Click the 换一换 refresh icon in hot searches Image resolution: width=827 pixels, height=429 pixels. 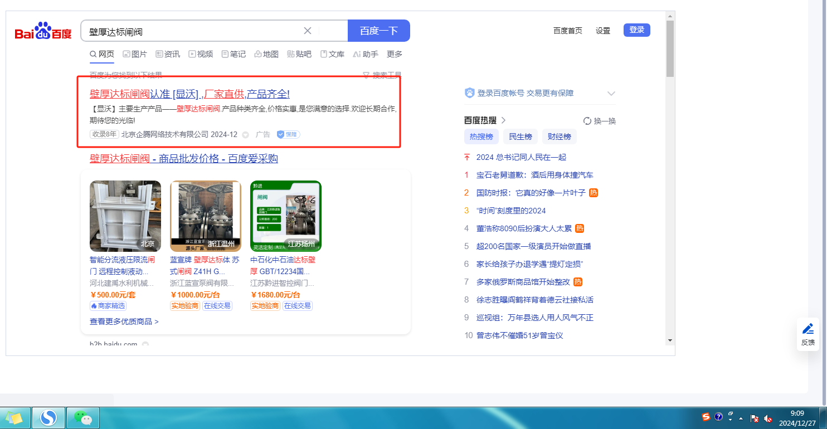tap(587, 121)
